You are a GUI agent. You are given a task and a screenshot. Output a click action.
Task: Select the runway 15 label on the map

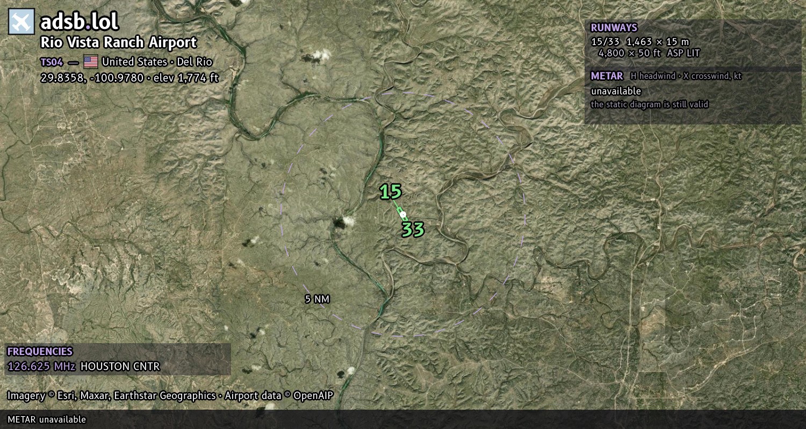(391, 191)
